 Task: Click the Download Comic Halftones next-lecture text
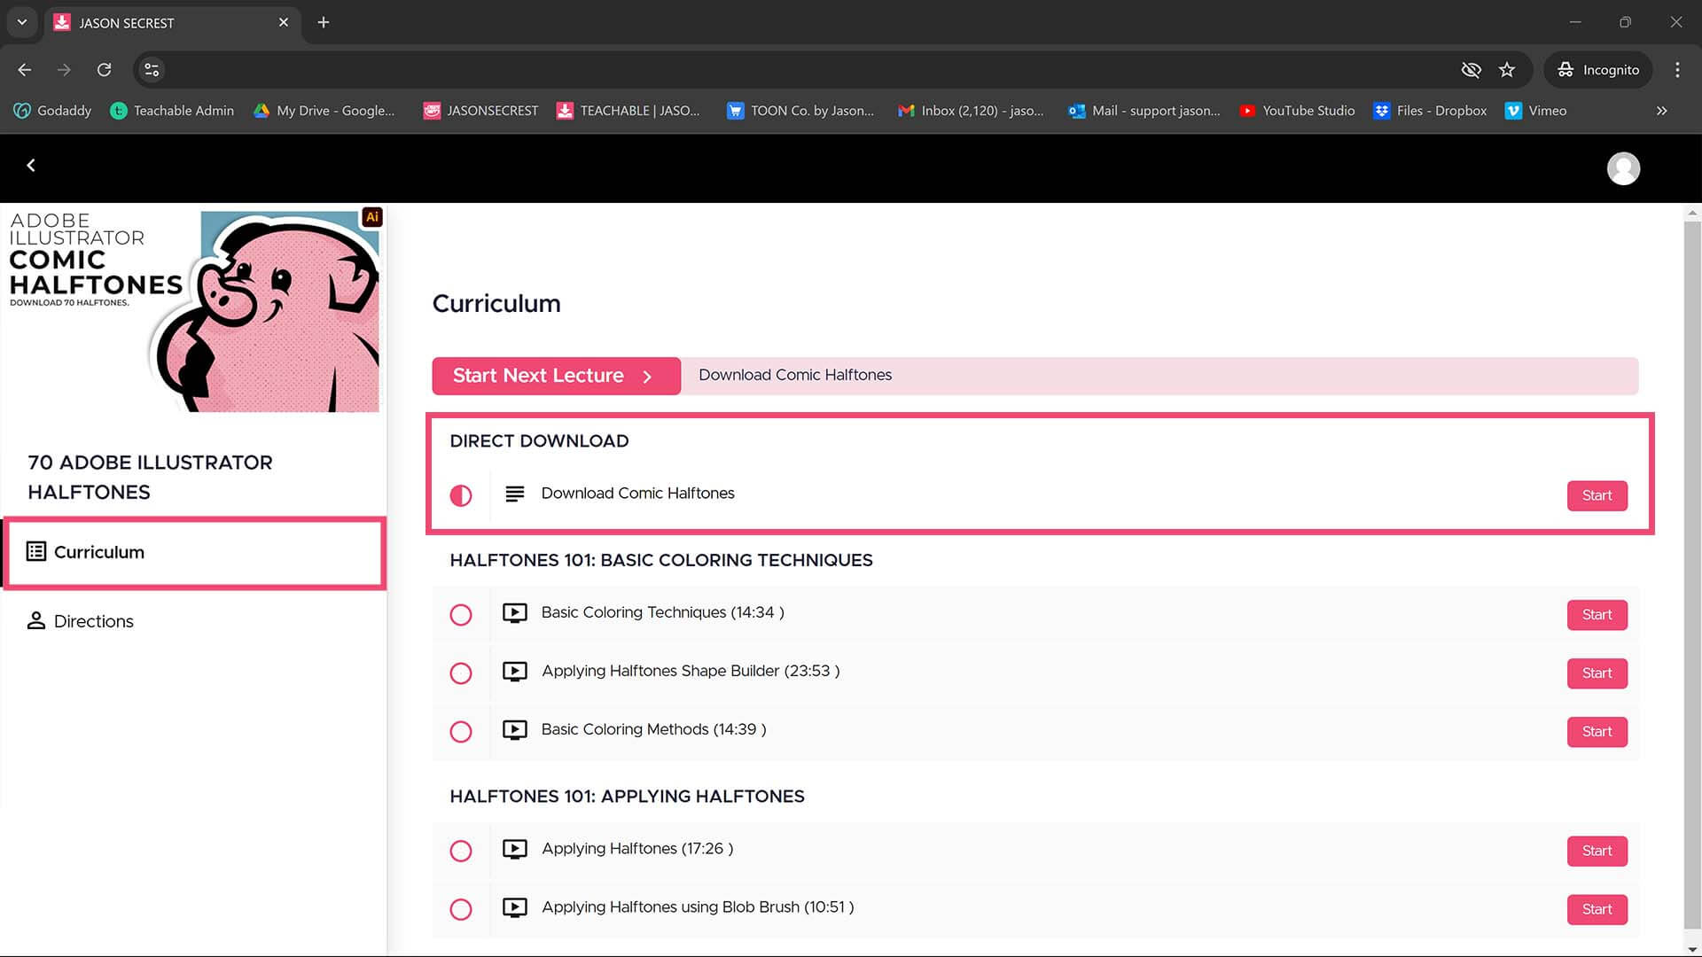tap(795, 375)
